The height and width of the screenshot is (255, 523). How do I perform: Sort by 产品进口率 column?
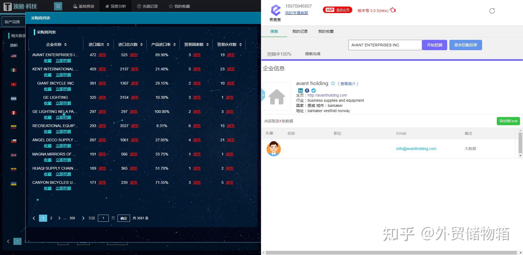(x=175, y=44)
